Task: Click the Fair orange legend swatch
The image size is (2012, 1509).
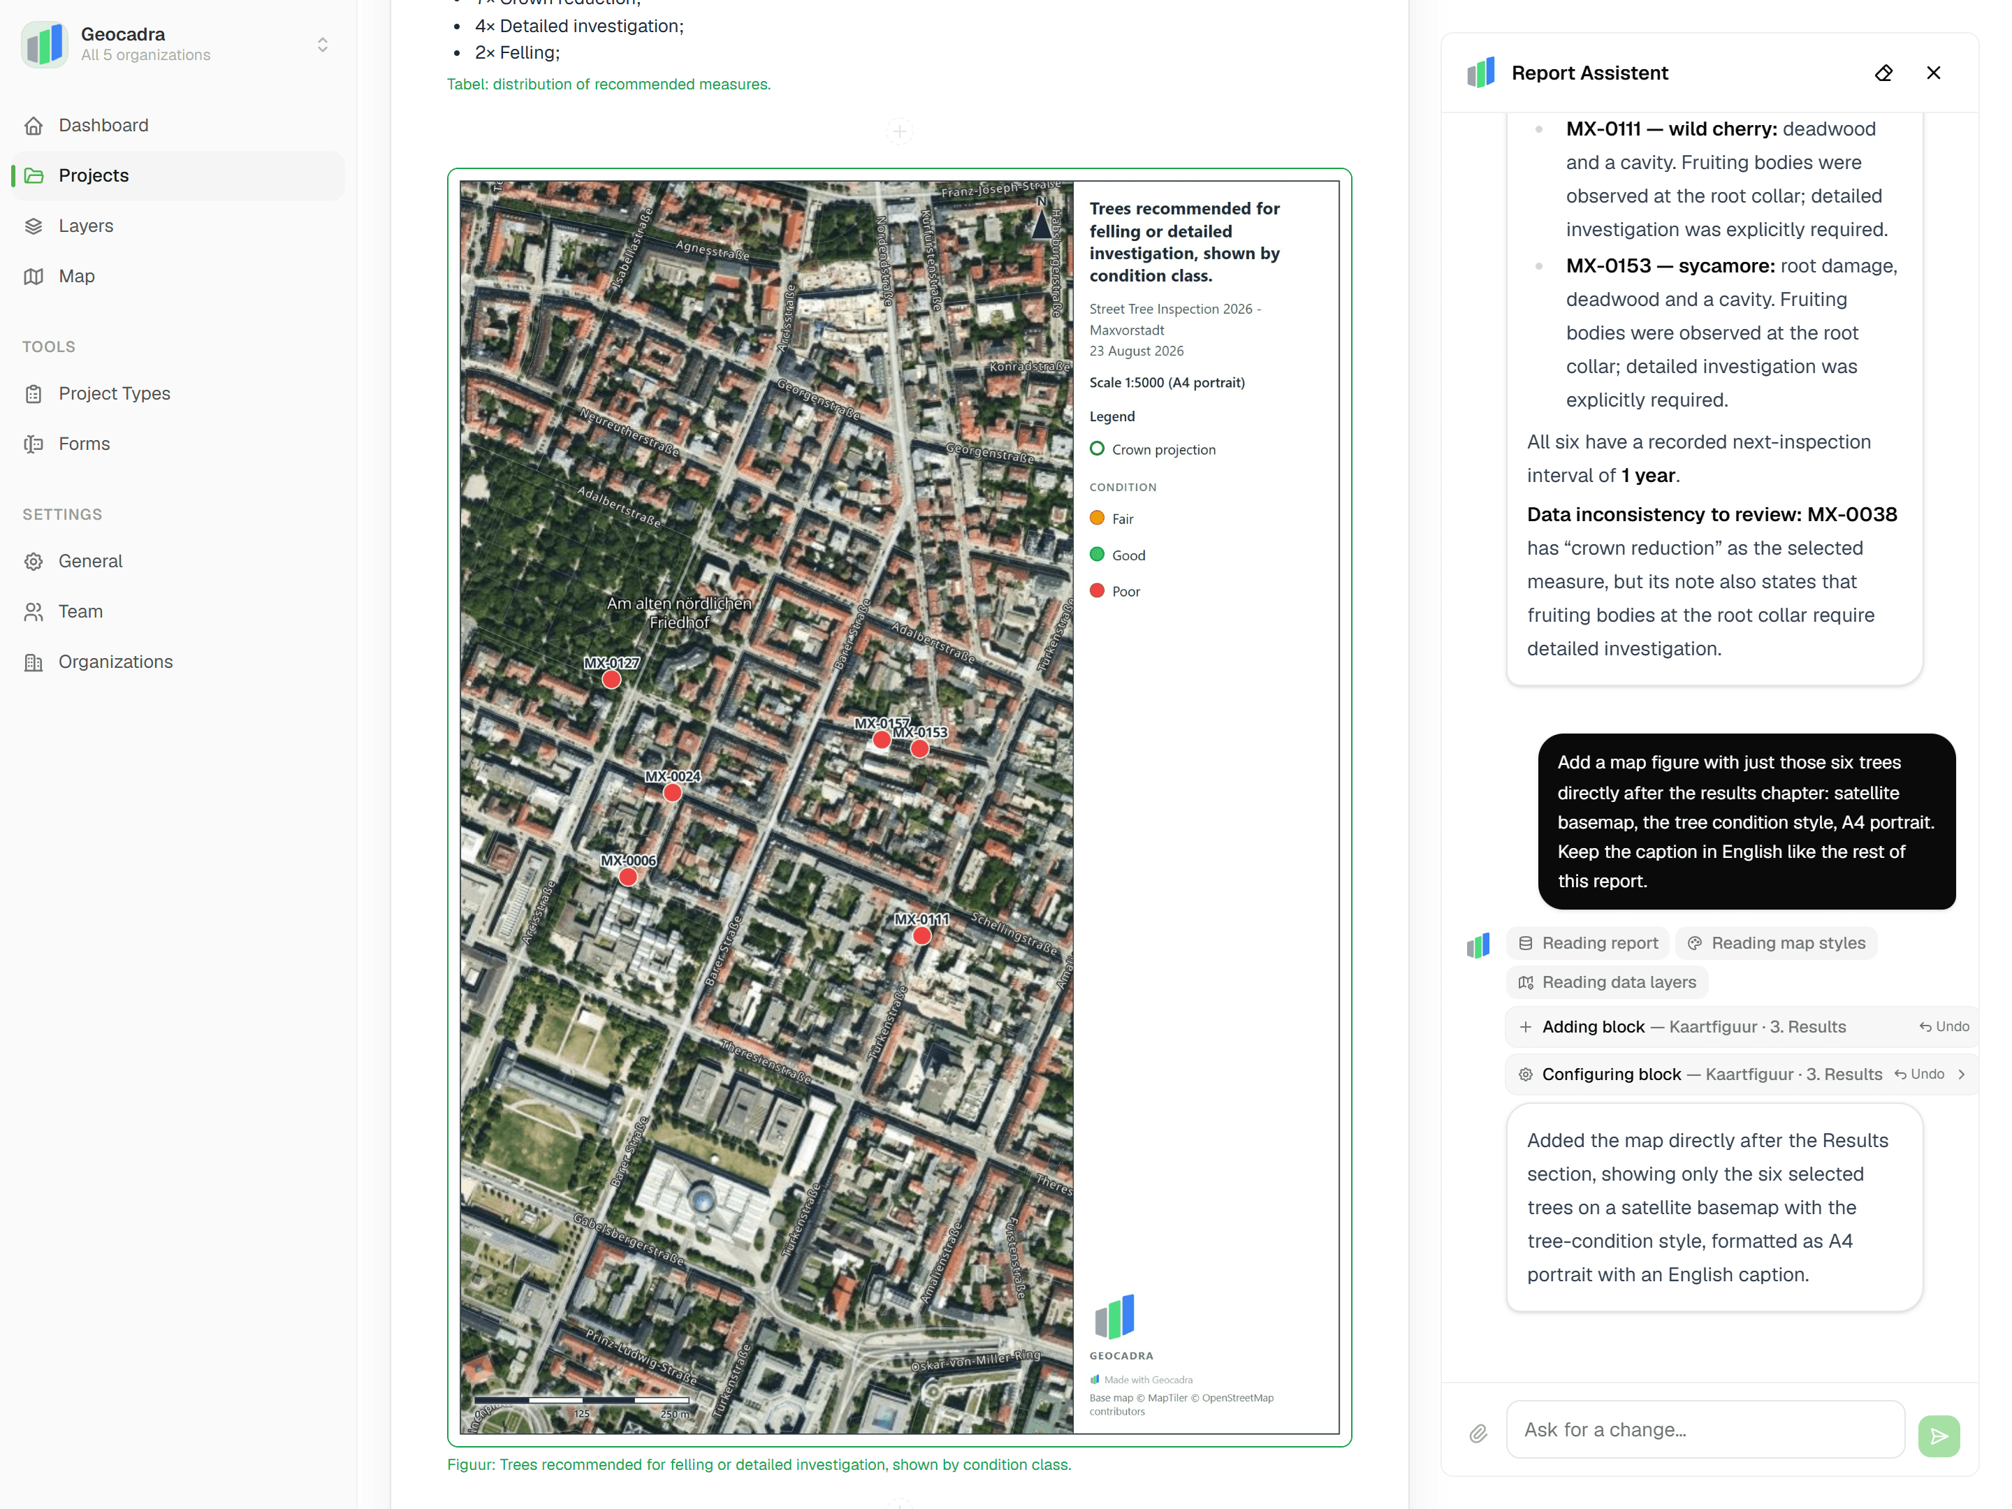Action: [x=1097, y=518]
